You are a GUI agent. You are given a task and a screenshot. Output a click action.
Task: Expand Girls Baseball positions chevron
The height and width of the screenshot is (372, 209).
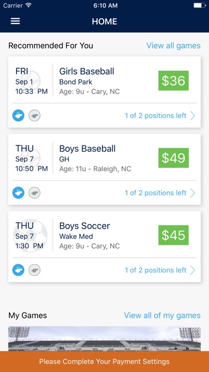tap(192, 116)
